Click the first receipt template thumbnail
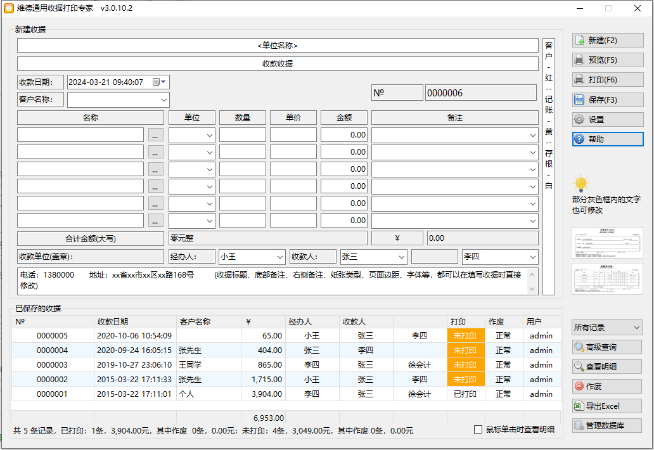This screenshot has height=450, width=654. [607, 243]
